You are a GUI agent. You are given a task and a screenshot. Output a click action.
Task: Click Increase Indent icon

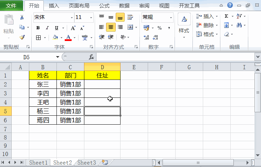pyautogui.click(x=111, y=37)
